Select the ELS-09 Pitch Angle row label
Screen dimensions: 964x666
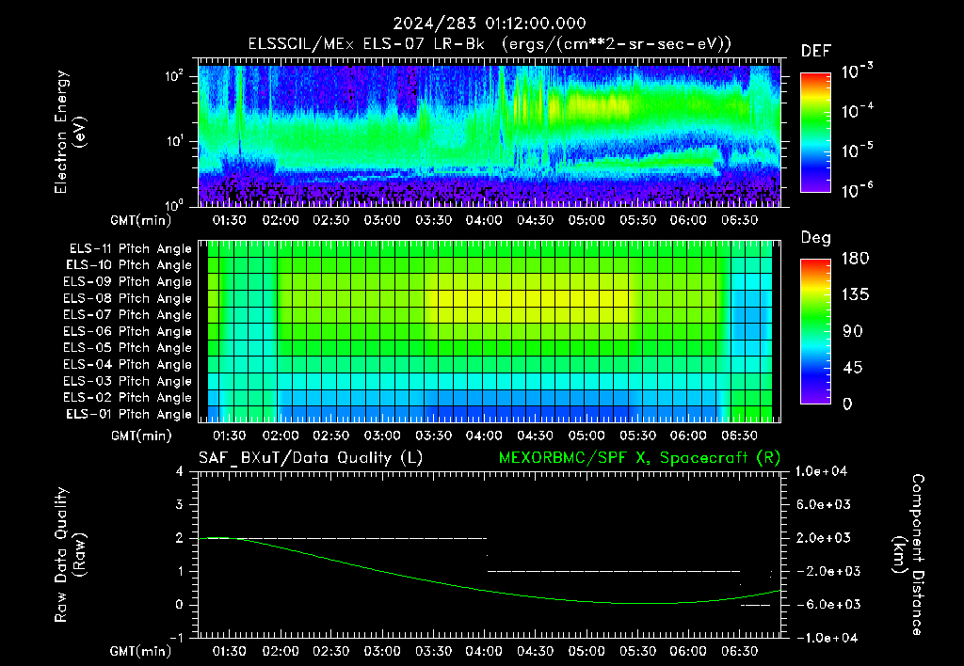pos(128,282)
